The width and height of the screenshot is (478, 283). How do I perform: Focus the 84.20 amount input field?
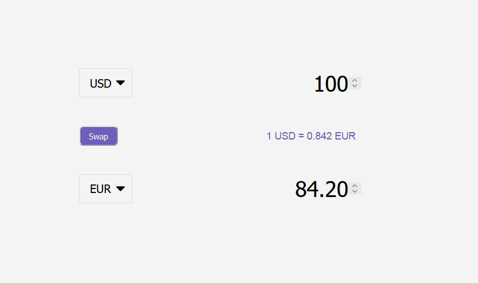point(321,189)
